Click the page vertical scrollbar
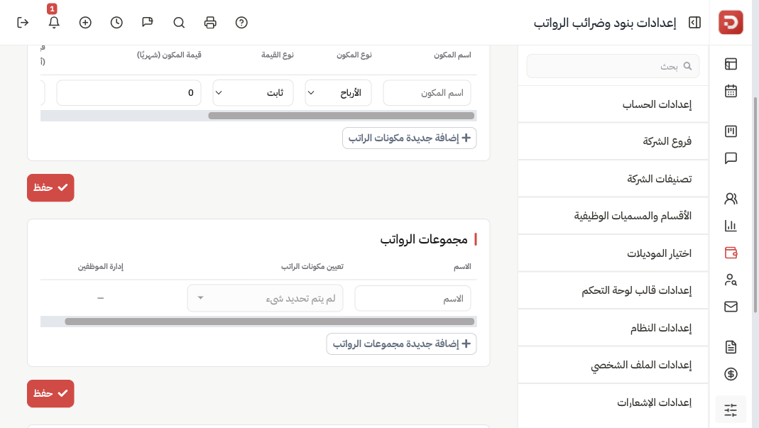759x428 pixels. click(755, 205)
